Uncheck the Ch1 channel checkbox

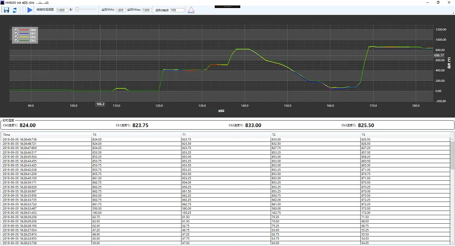pyautogui.click(x=16, y=33)
